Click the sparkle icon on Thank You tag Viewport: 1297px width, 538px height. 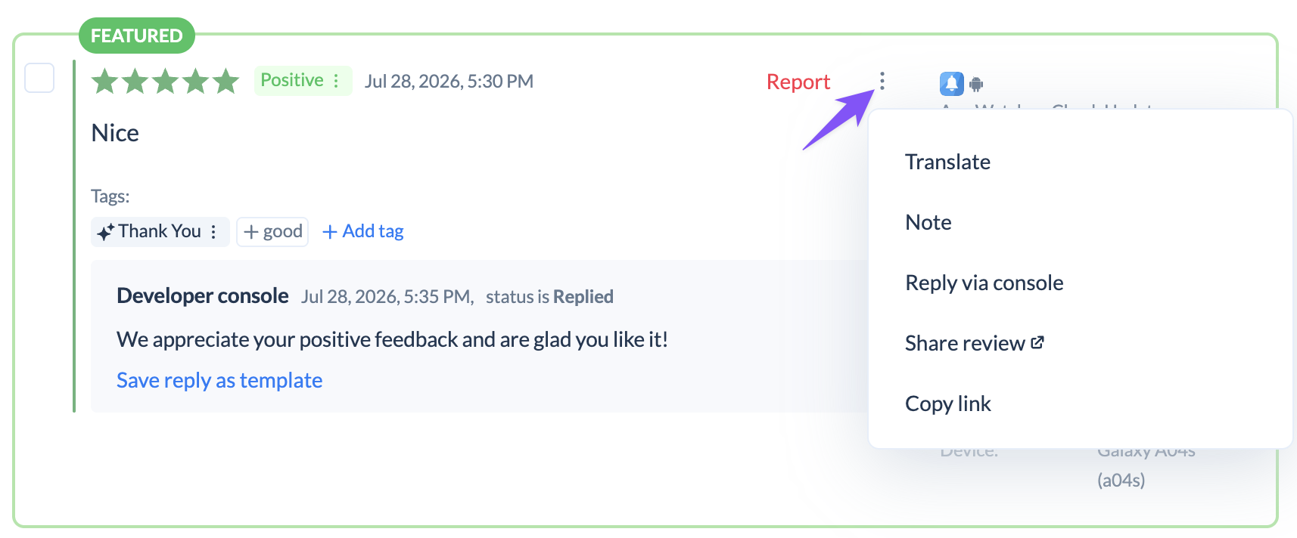[x=106, y=231]
